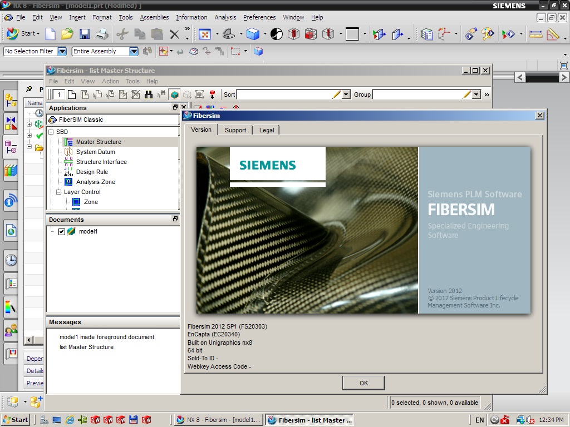
Task: Click the Open folder icon in NX toolbar
Action: pos(67,34)
